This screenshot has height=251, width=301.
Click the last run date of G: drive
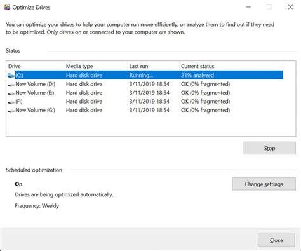[149, 110]
